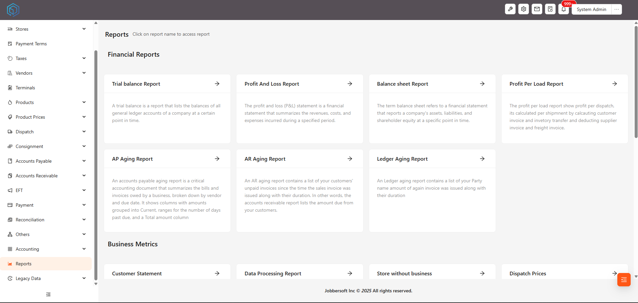Click the arrow on Balance sheet Report card
This screenshot has width=638, height=303.
pyautogui.click(x=482, y=84)
